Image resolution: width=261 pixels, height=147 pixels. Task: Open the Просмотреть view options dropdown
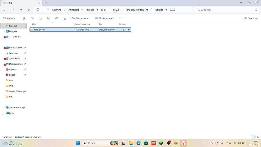click(x=105, y=18)
